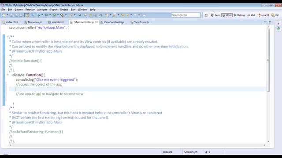
Task: Open the Run launch dropdown arrow
Action: pyautogui.click(x=58, y=15)
